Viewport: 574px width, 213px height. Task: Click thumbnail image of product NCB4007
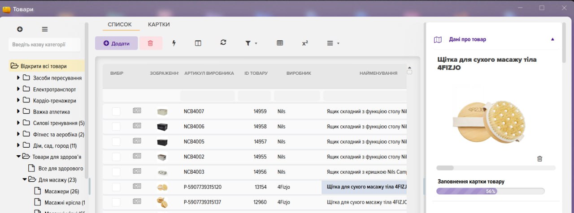(162, 111)
